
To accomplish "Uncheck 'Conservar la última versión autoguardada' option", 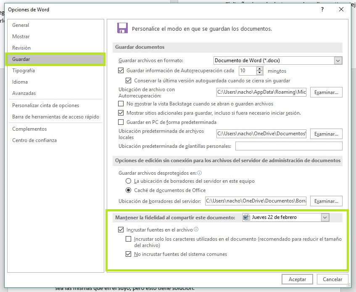I will coord(128,81).
